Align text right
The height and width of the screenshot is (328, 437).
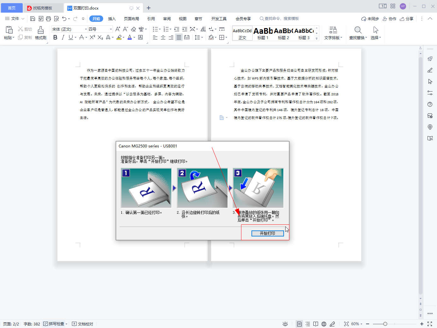coord(171,37)
